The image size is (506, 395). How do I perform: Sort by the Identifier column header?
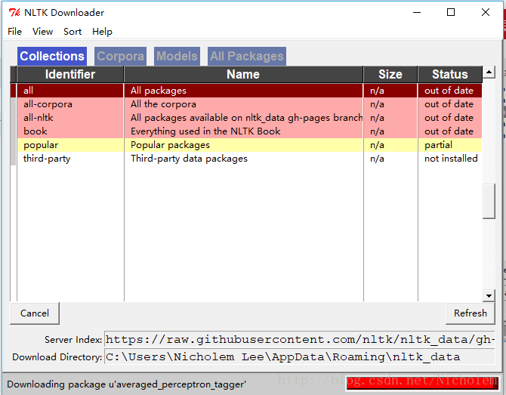coord(70,74)
